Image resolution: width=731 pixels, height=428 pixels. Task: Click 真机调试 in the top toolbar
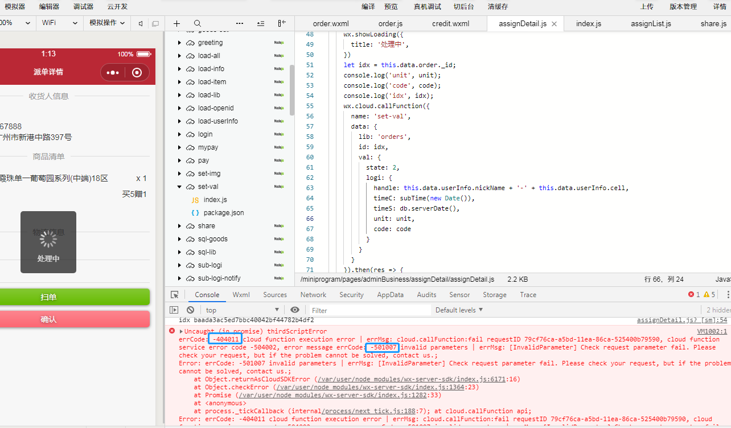point(428,6)
